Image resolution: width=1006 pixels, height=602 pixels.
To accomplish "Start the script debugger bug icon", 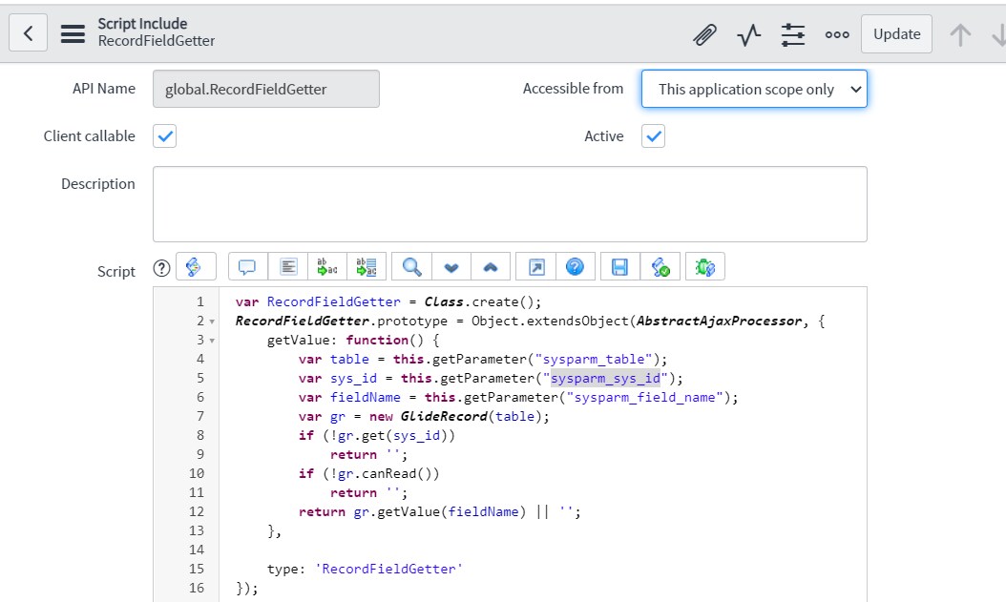I will [704, 266].
